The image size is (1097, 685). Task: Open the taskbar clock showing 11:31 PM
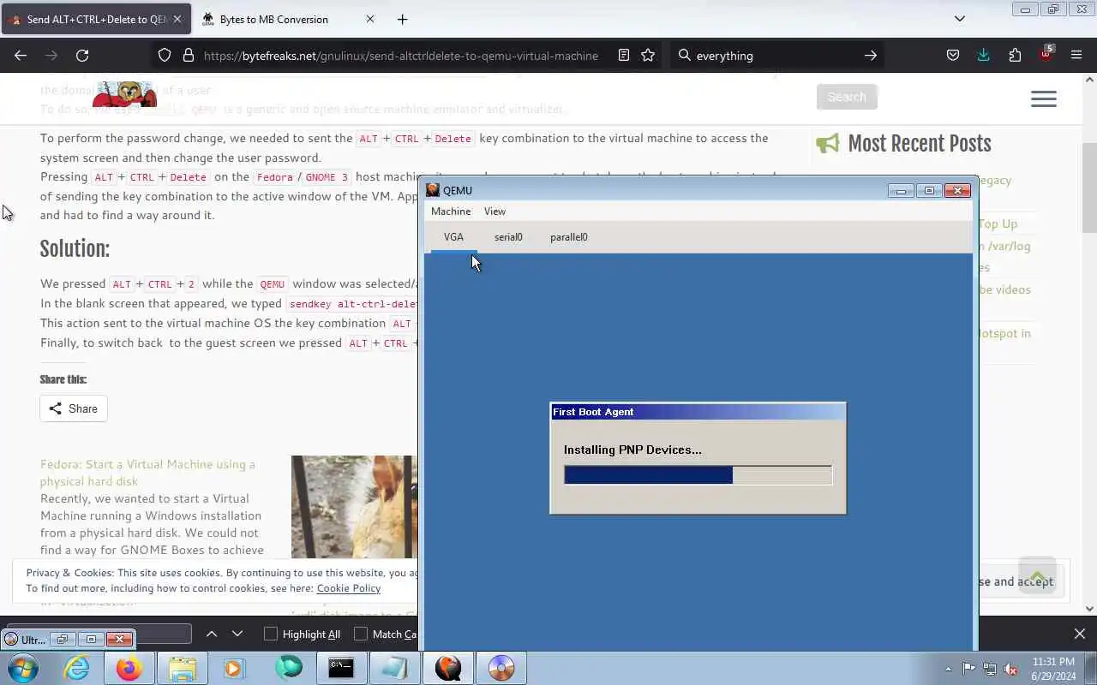1053,669
